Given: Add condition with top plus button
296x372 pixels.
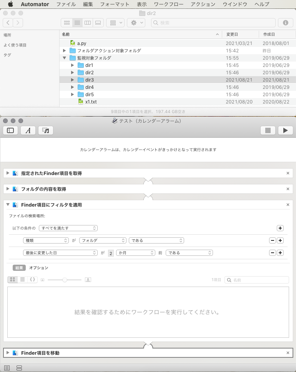Looking at the screenshot, I should 280,228.
